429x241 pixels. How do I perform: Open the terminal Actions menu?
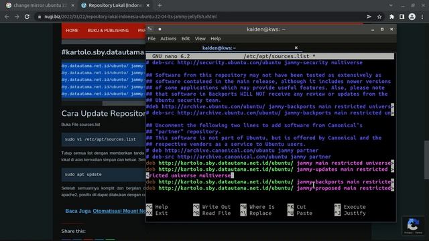point(168,39)
